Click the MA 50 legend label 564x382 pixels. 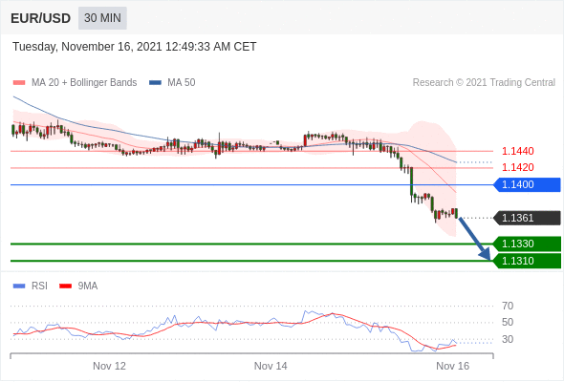182,83
